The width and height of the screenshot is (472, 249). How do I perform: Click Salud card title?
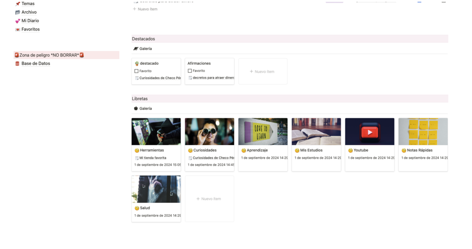click(x=145, y=208)
